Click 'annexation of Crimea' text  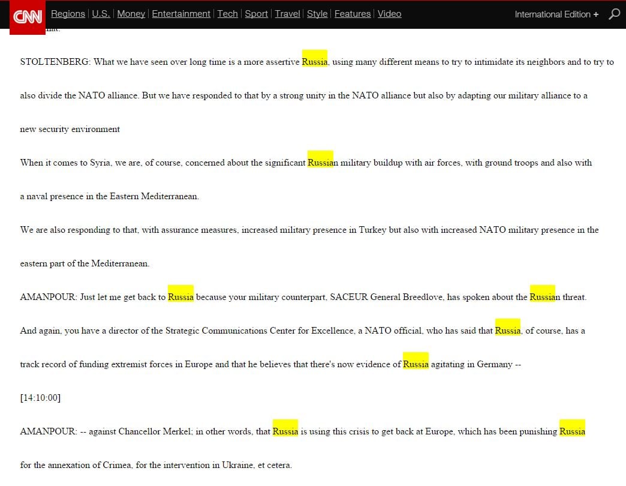coord(89,465)
